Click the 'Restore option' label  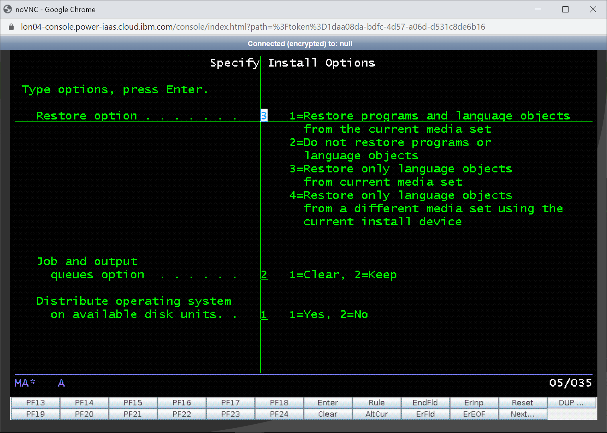tap(87, 116)
